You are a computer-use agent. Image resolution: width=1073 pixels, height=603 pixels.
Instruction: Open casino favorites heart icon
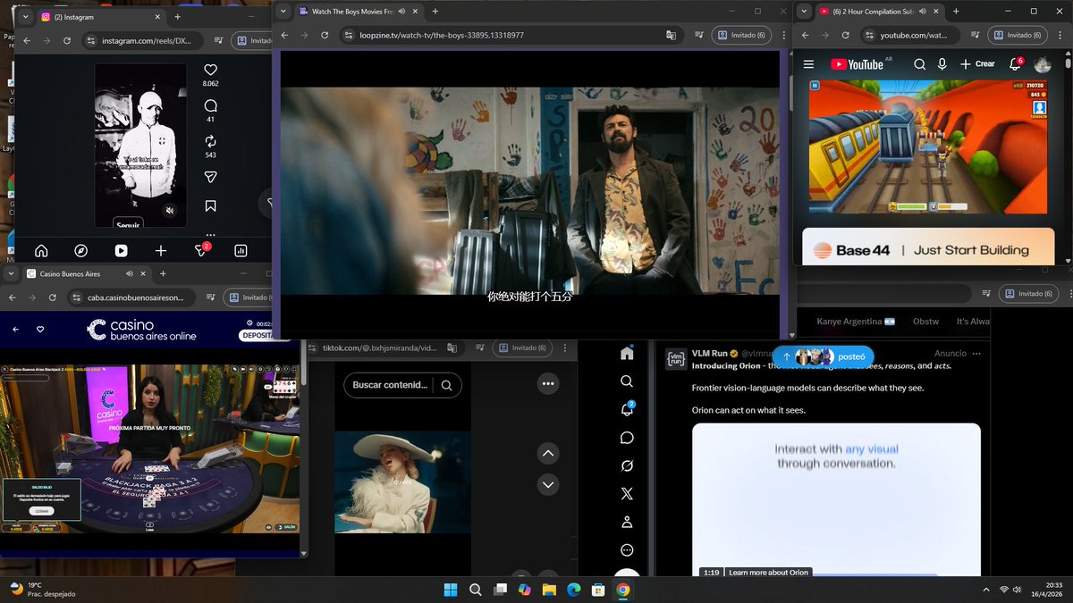click(x=40, y=330)
